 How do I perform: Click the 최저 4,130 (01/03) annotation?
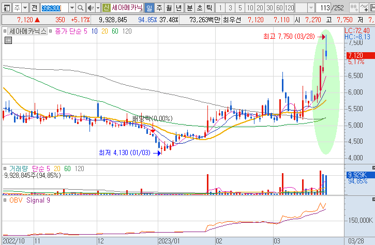tap(125, 152)
